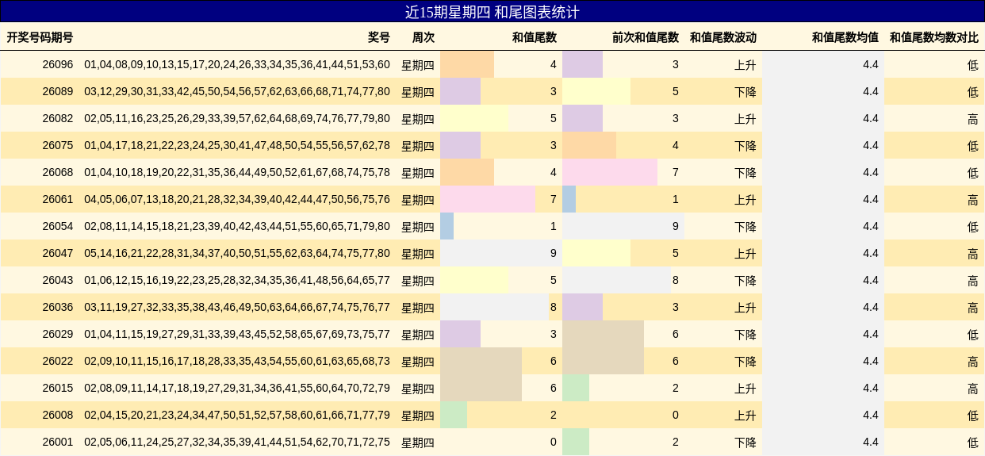Click the 星期四 weekday cell in row 26036

pyautogui.click(x=418, y=307)
